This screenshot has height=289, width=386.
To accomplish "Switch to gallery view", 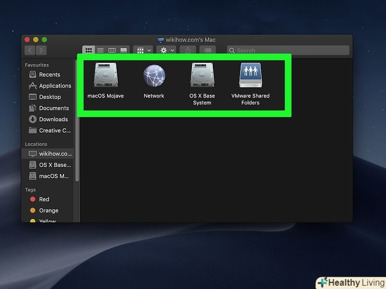I will pyautogui.click(x=124, y=50).
